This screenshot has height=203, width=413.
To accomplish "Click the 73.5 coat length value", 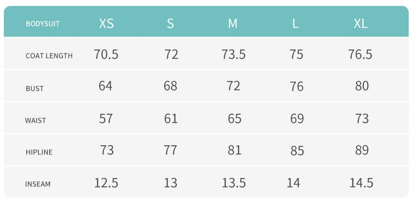I will [x=234, y=54].
